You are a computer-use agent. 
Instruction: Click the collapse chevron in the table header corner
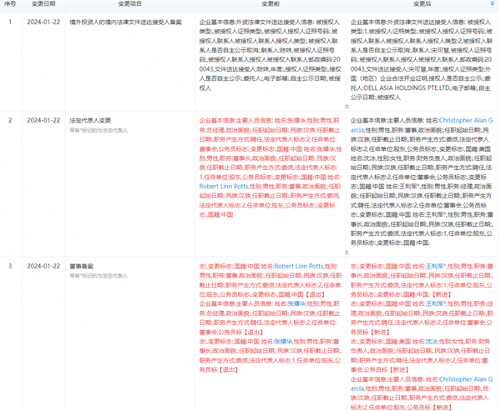point(493,4)
